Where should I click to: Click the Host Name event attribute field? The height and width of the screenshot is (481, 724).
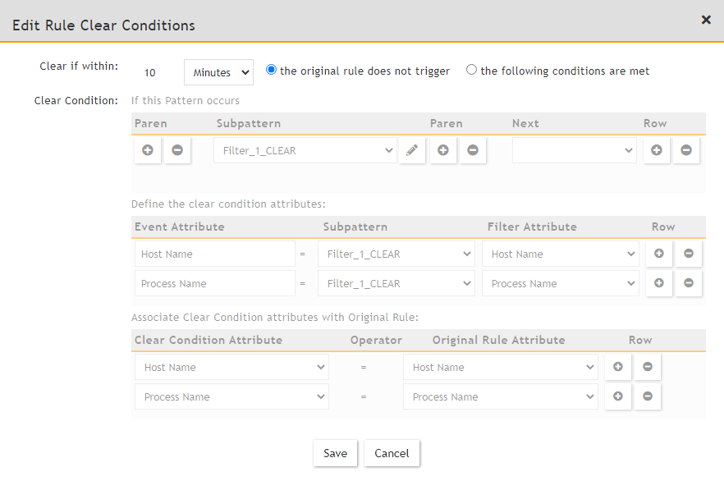click(214, 254)
